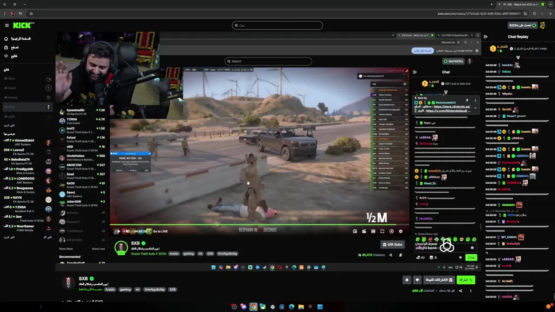The width and height of the screenshot is (555, 312).
Task: Bookmark page with star icon in address bar
Action: coord(31,13)
